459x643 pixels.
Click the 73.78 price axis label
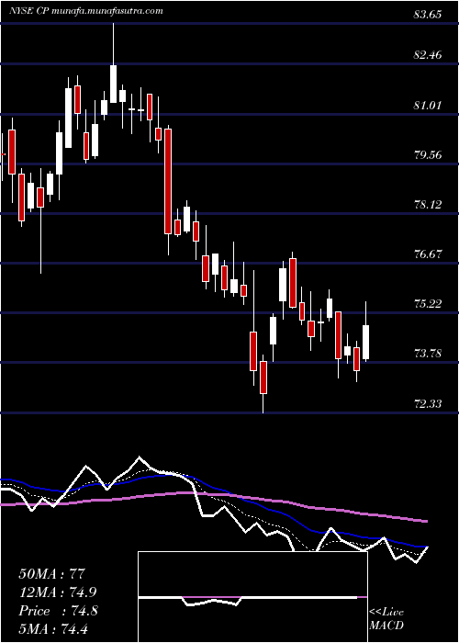tap(427, 354)
